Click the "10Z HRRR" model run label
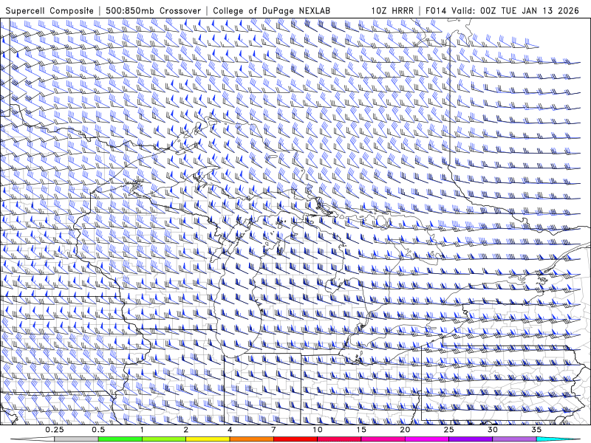Screen dimensions: 591x443 point(392,11)
